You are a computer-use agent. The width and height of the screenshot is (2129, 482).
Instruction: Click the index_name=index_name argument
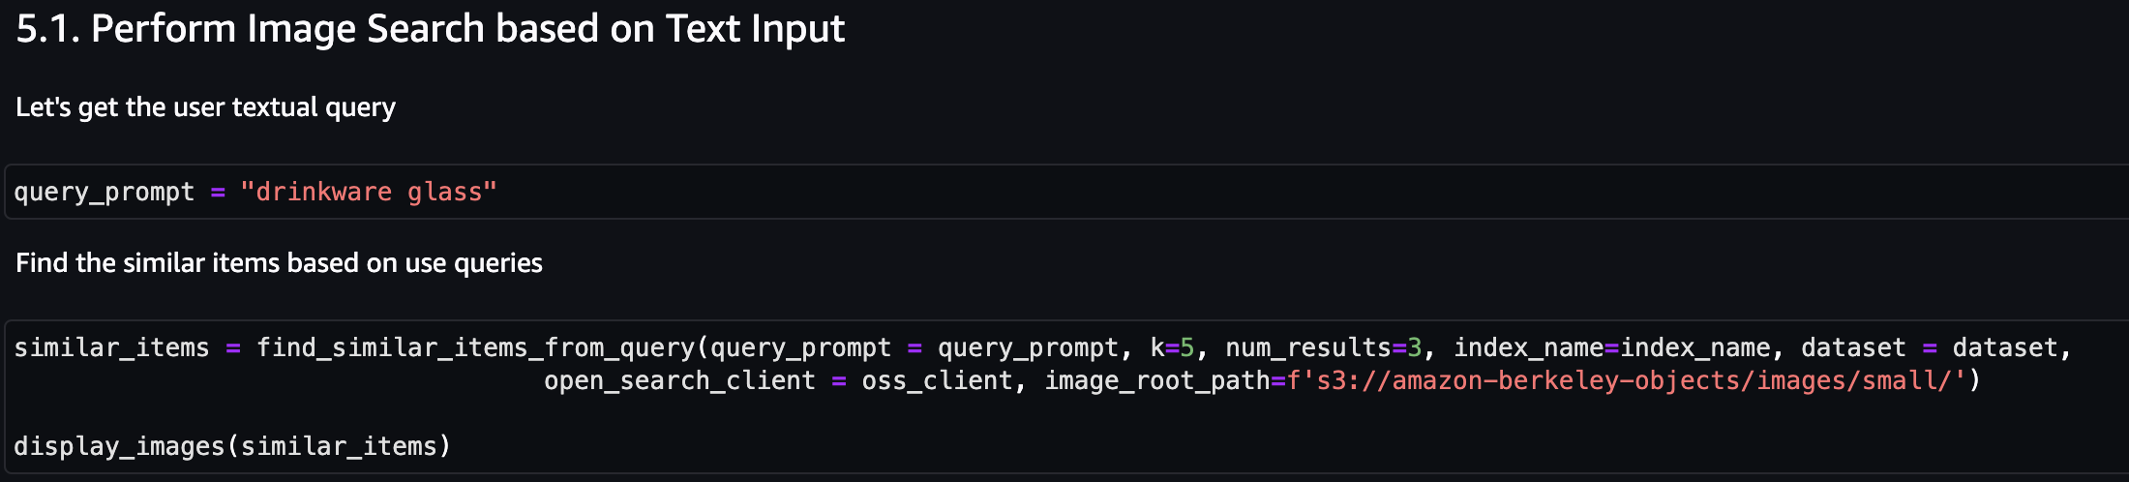click(x=1612, y=347)
